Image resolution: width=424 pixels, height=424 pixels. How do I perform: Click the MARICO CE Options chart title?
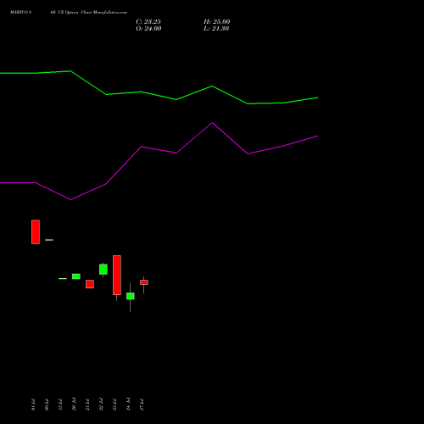[69, 13]
